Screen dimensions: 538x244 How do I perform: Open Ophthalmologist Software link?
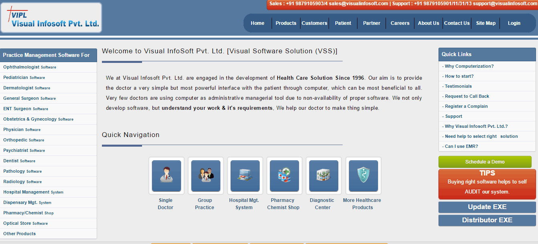coord(30,67)
